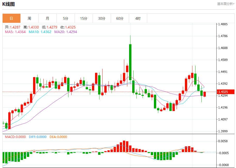Click the 开:1.4287 open price value
236x168 pixels.
(x=13, y=27)
